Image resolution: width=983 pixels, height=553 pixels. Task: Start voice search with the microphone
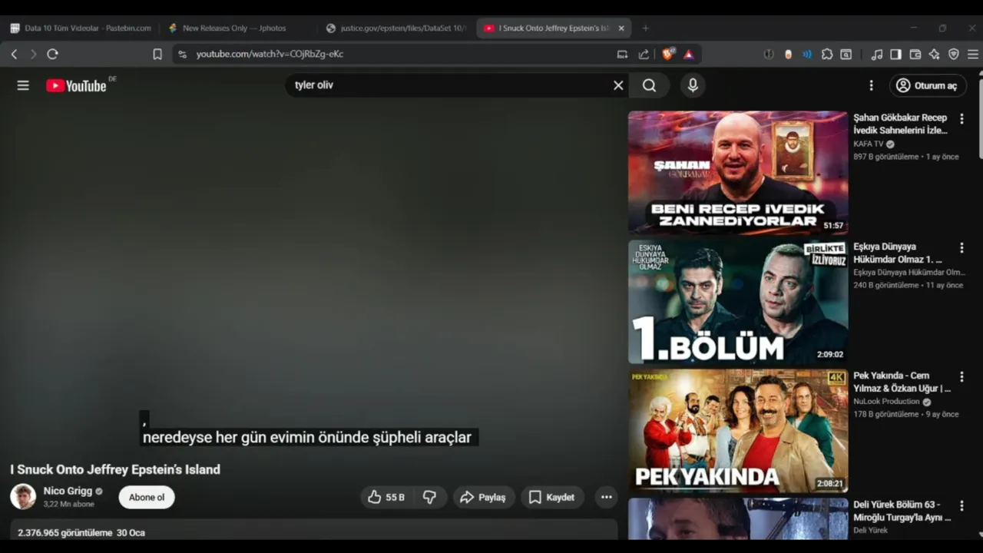(693, 85)
